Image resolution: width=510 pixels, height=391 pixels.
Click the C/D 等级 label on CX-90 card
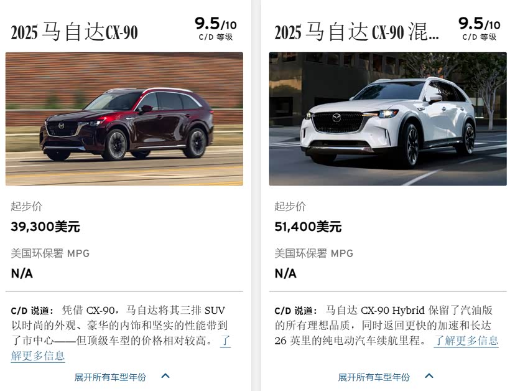point(216,37)
